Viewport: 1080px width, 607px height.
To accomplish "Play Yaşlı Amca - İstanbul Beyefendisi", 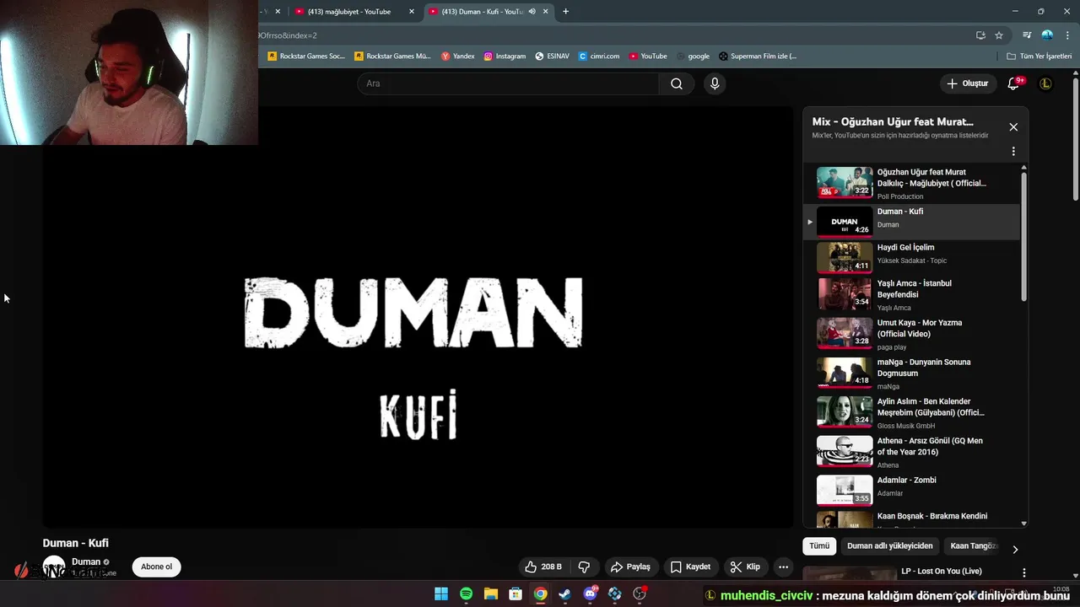I will point(911,294).
